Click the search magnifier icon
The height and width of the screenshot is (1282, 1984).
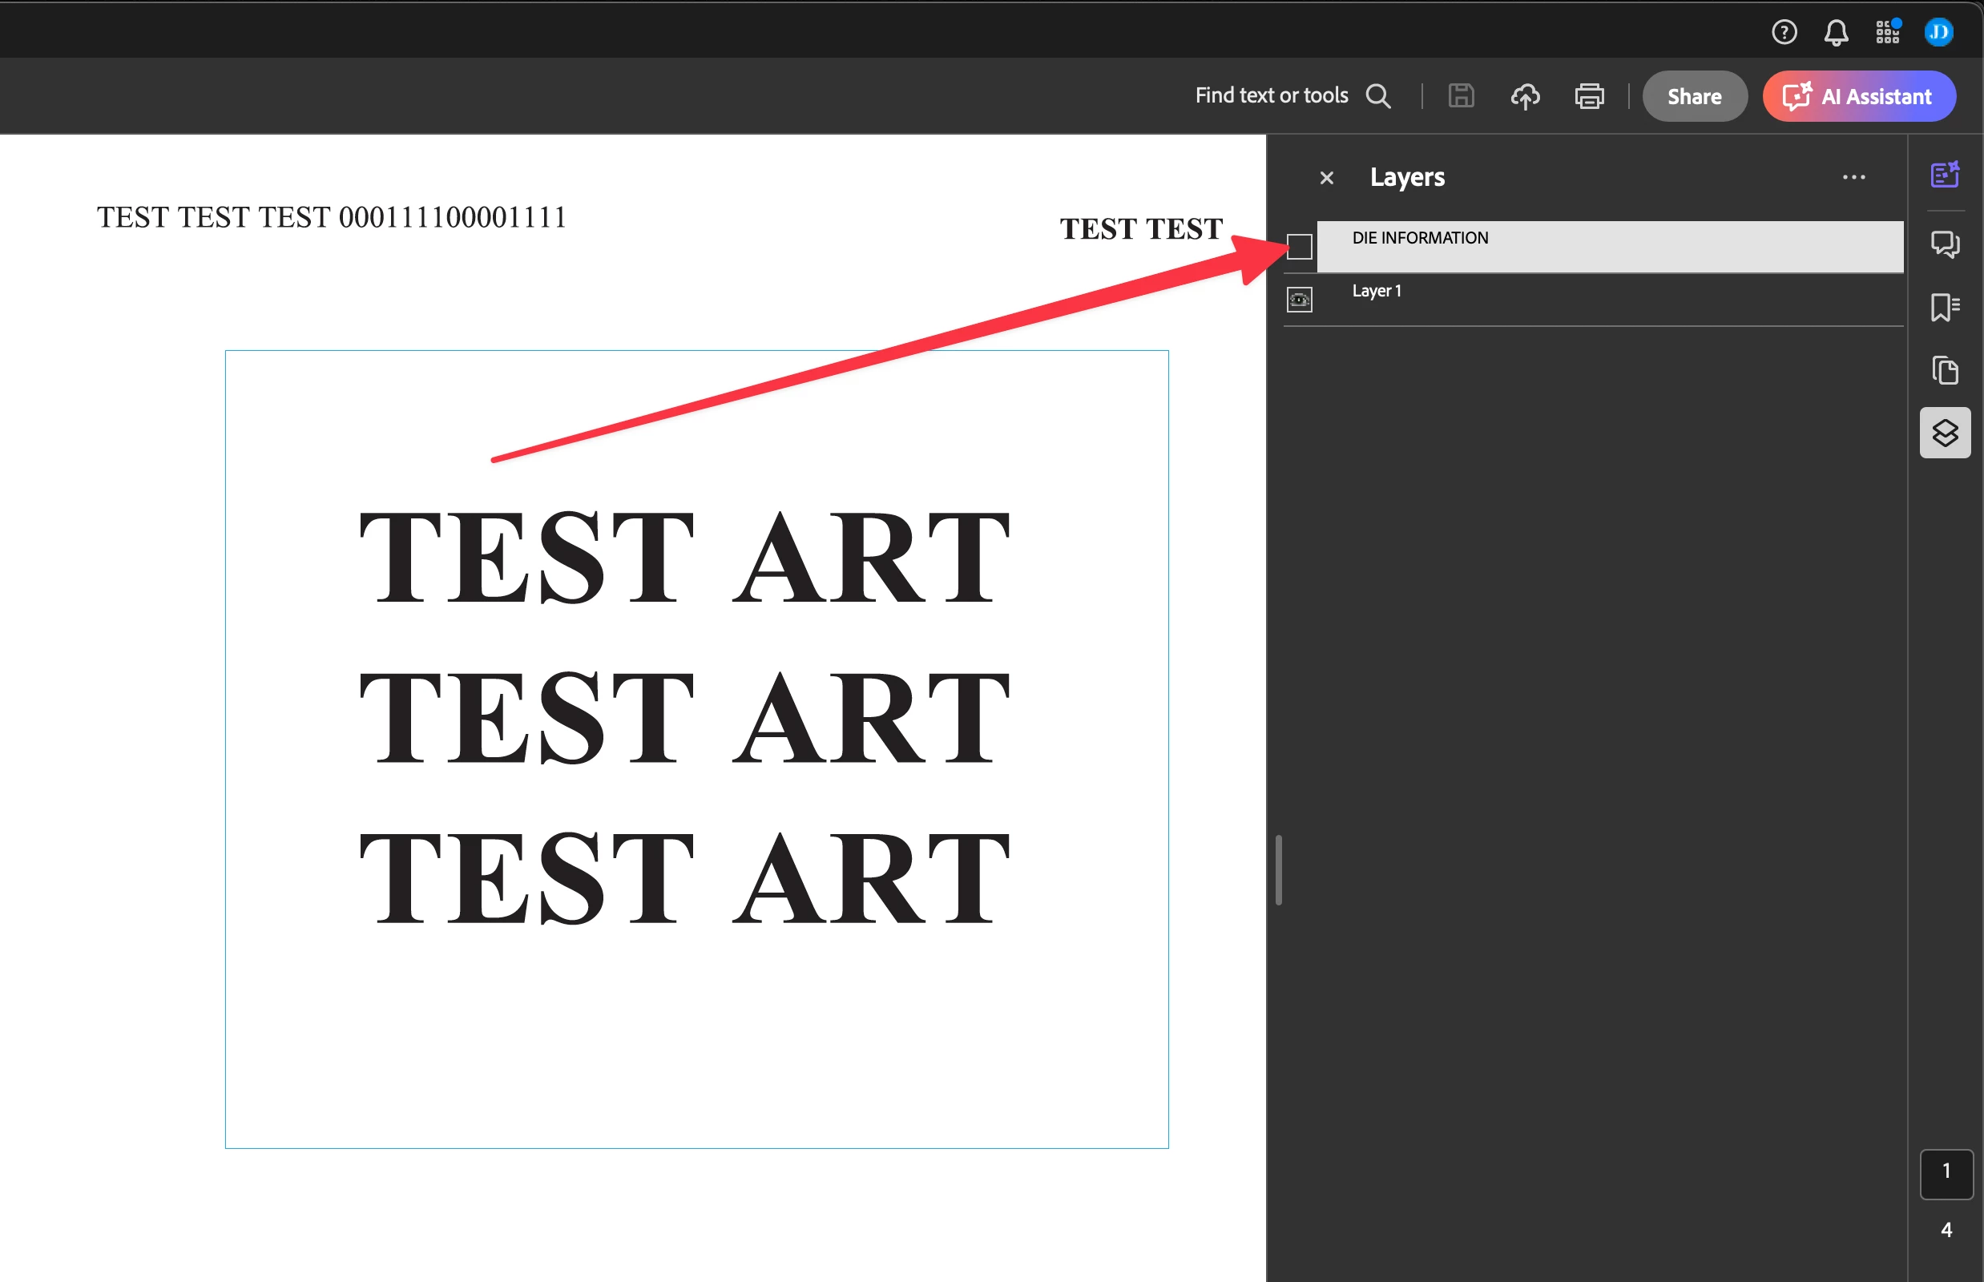click(x=1378, y=97)
